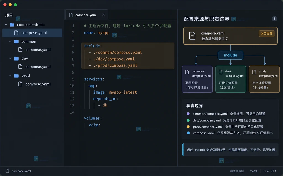
Task: Click the 职责边界 section heading
Action: tap(195, 106)
